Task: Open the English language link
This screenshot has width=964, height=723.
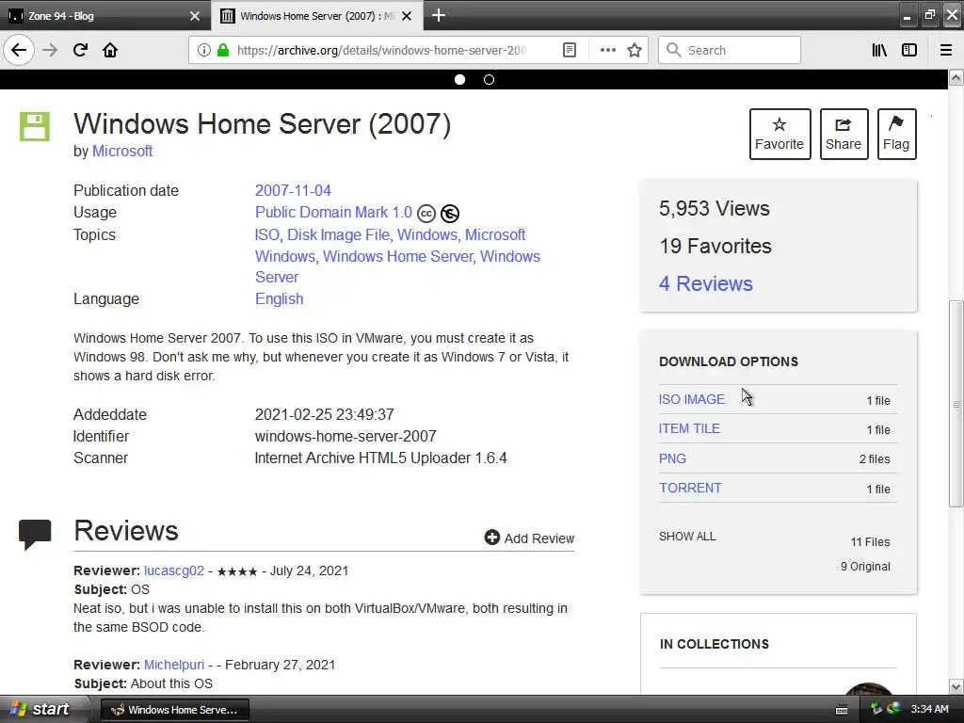Action: click(x=279, y=298)
